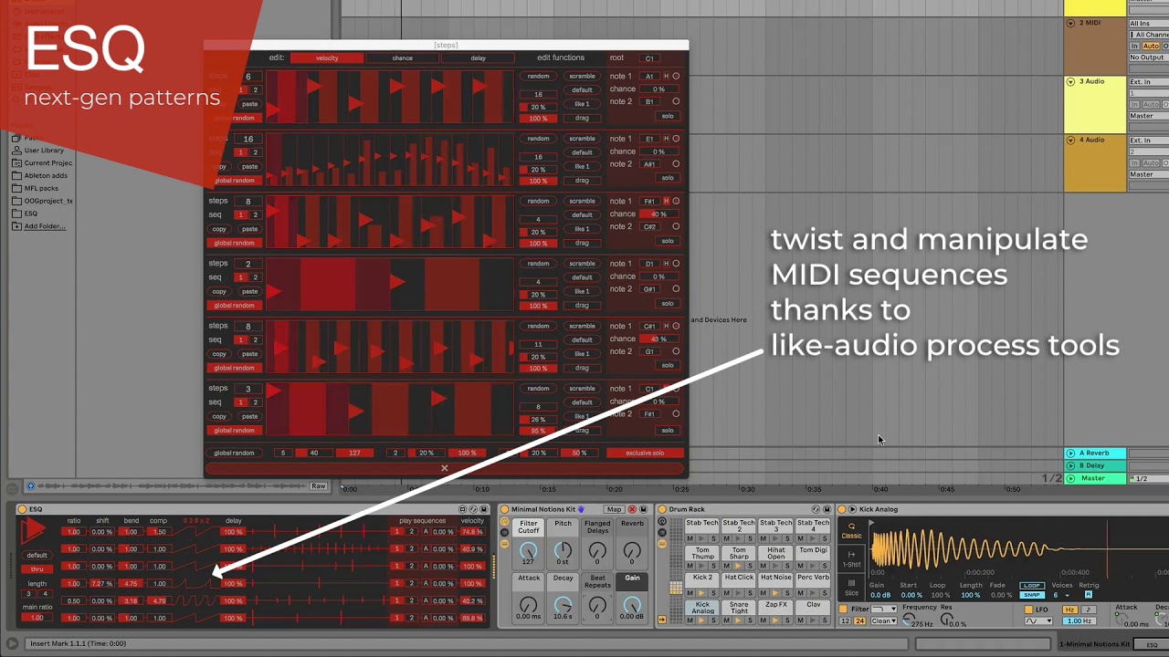The image size is (1169, 657).
Task: Toggle Minimal Notions Kit device activator
Action: (x=504, y=509)
